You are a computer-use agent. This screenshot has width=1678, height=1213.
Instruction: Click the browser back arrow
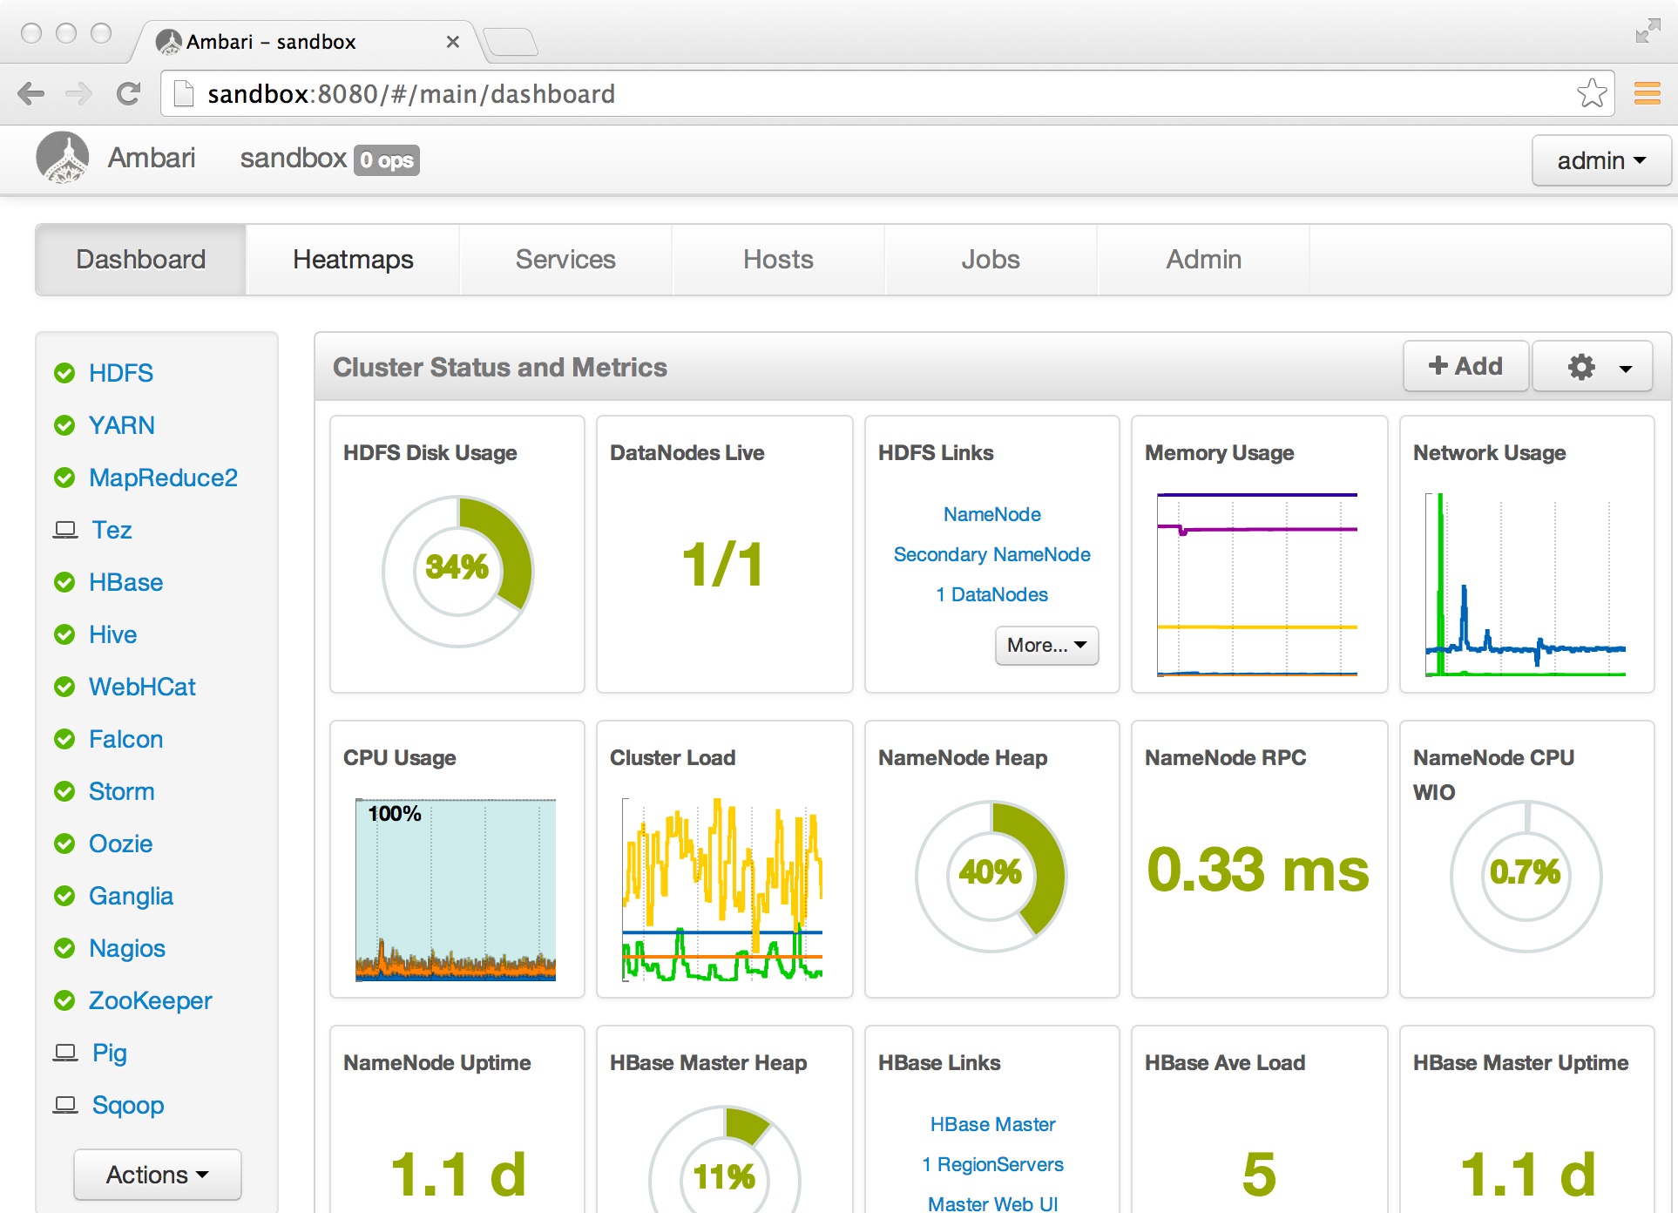pos(31,93)
